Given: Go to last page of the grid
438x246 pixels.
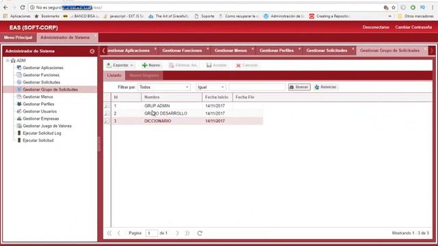Looking at the screenshot, I should (x=187, y=233).
